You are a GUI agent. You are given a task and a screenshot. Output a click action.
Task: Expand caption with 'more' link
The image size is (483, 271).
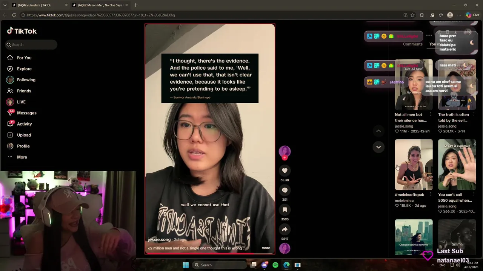(266, 248)
